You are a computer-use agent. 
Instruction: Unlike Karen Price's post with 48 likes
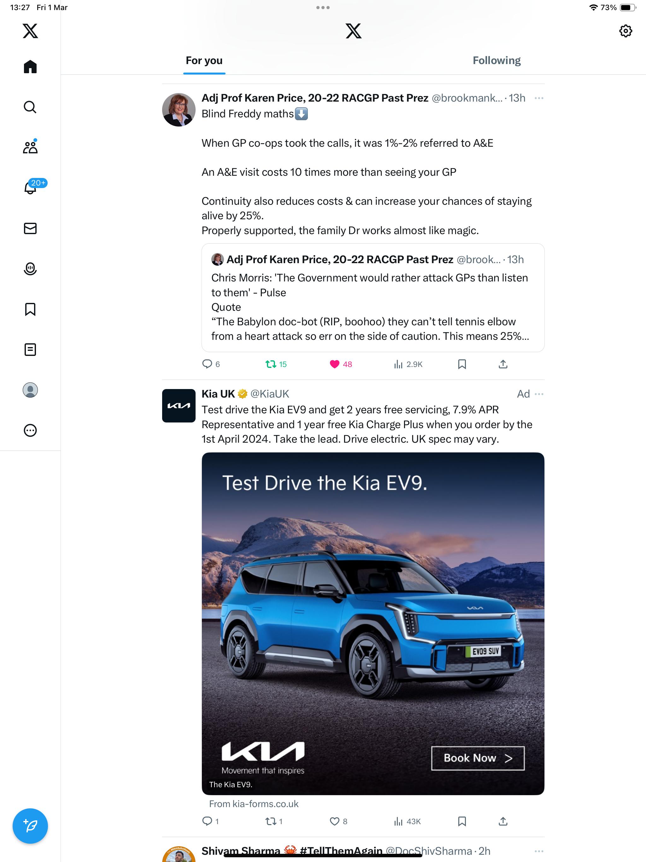pyautogui.click(x=341, y=364)
